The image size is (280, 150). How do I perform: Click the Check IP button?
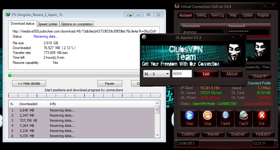click(x=260, y=77)
